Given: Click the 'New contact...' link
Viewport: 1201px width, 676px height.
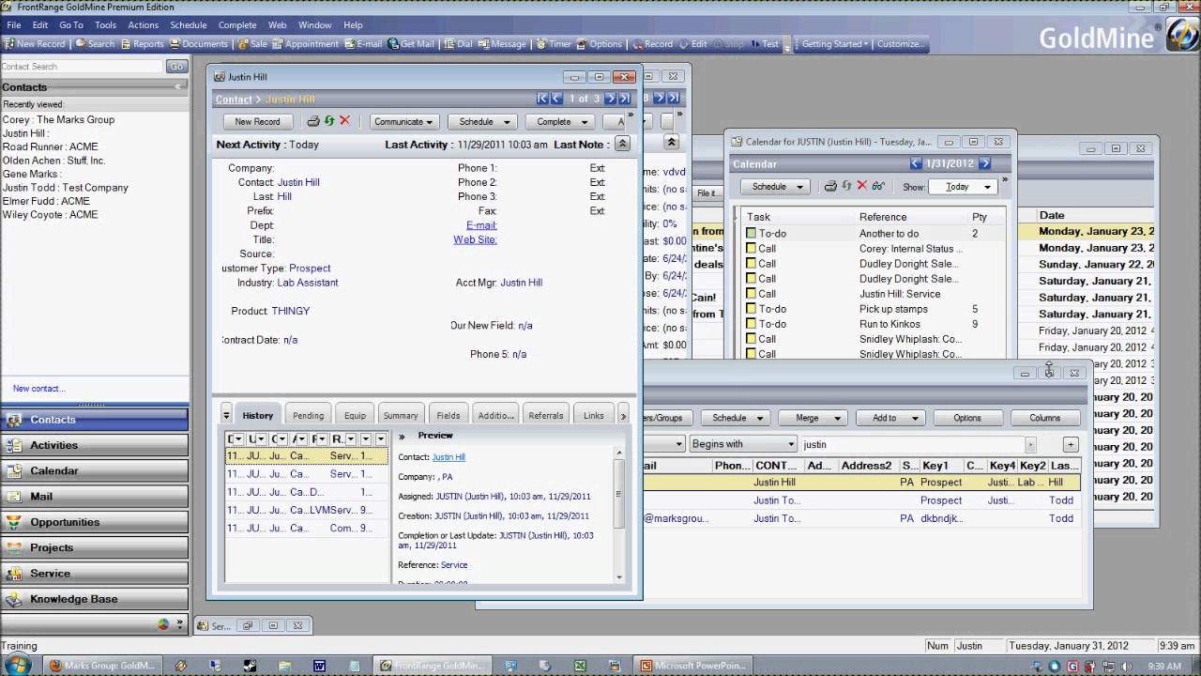Looking at the screenshot, I should [39, 389].
